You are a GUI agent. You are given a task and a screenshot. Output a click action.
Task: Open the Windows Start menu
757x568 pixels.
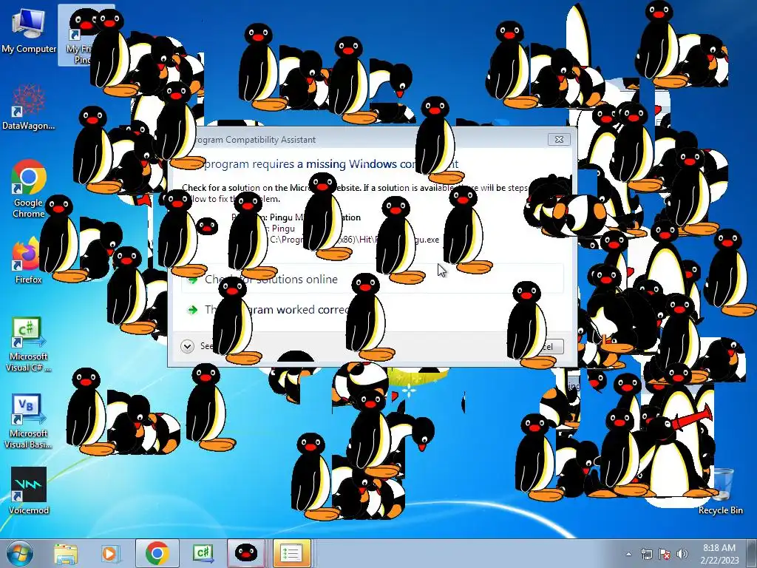point(20,553)
